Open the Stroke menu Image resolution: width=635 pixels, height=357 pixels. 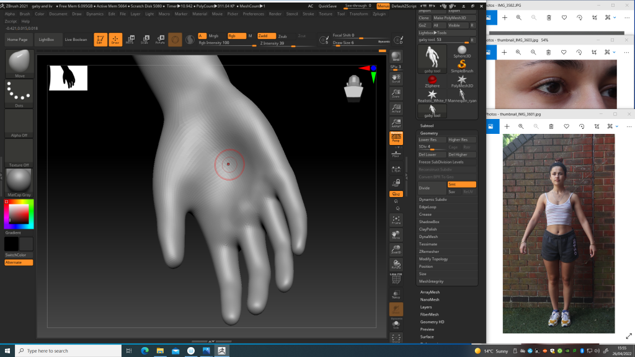tap(308, 14)
